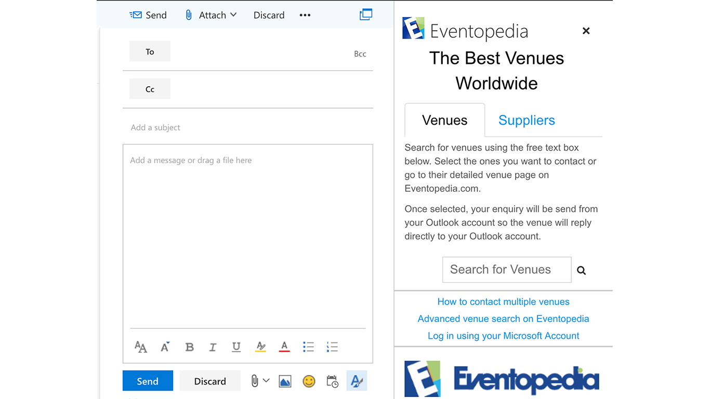Click the font size increase icon
710x399 pixels.
pos(165,347)
